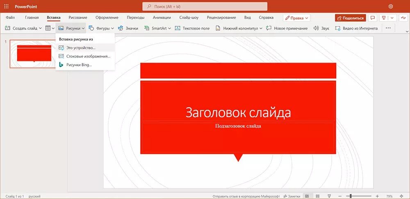
Task: Click the Создать слайд button
Action: [x=21, y=28]
